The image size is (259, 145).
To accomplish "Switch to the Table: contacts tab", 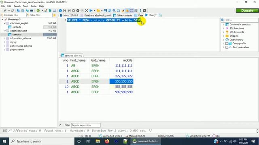I will [123, 15].
